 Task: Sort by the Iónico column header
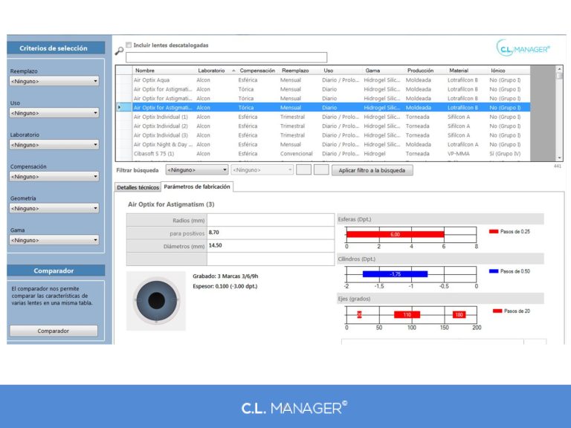(498, 71)
